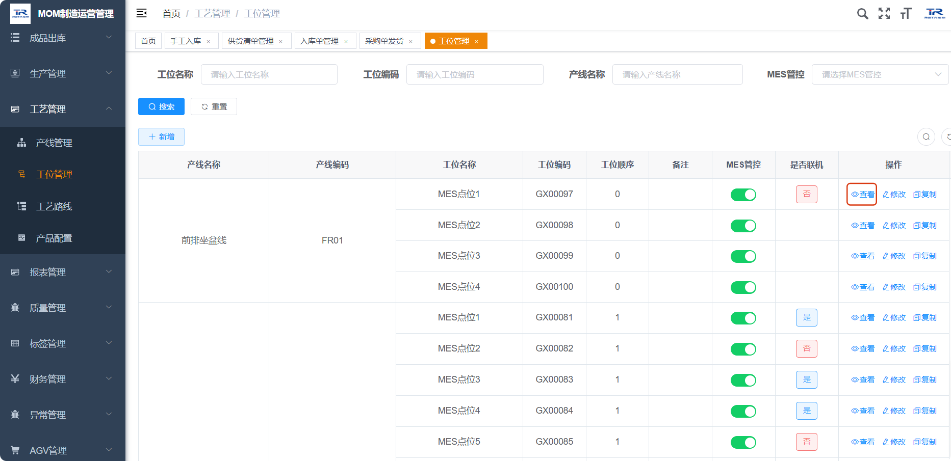951x461 pixels.
Task: Toggle MES管控 switch for GX00098
Action: [743, 226]
